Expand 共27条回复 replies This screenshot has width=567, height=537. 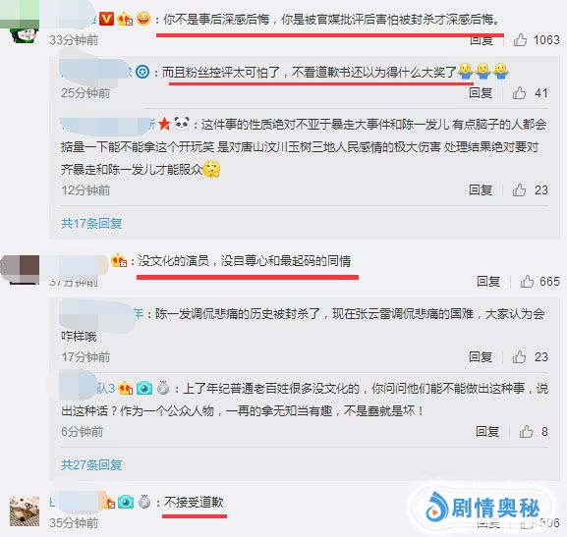91,464
